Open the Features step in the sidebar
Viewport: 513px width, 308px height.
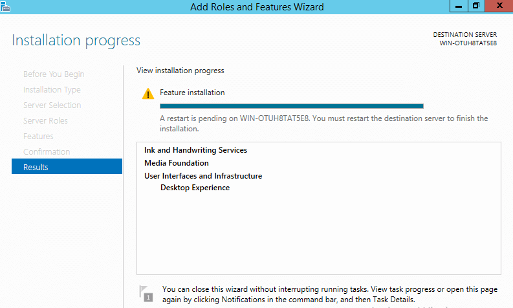click(38, 137)
